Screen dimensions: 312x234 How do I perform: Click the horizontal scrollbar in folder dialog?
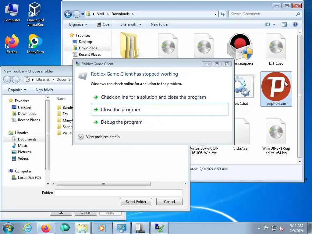104,184
